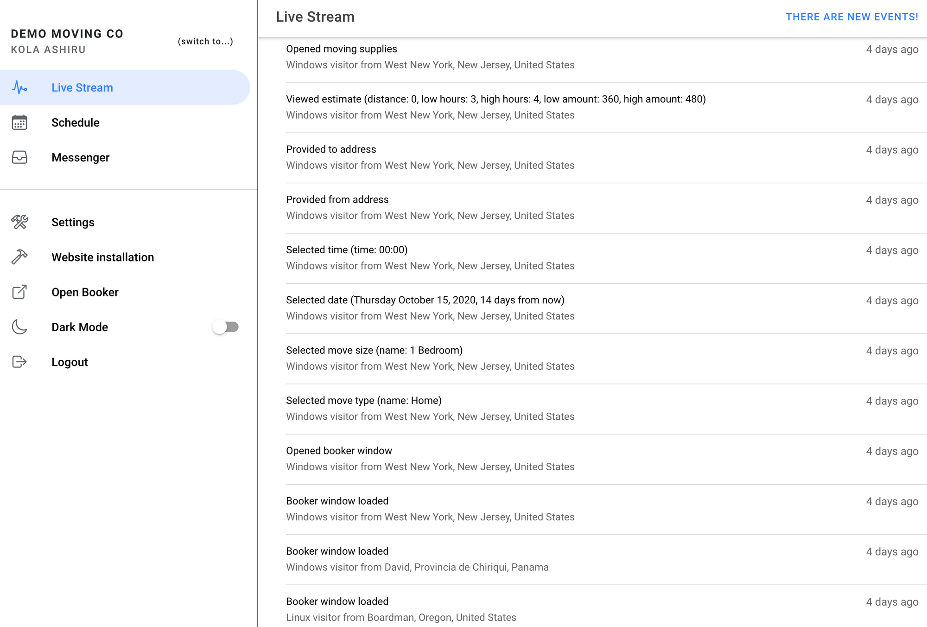The image size is (927, 627).
Task: Click the 'Opened moving supplies' event
Action: click(342, 57)
